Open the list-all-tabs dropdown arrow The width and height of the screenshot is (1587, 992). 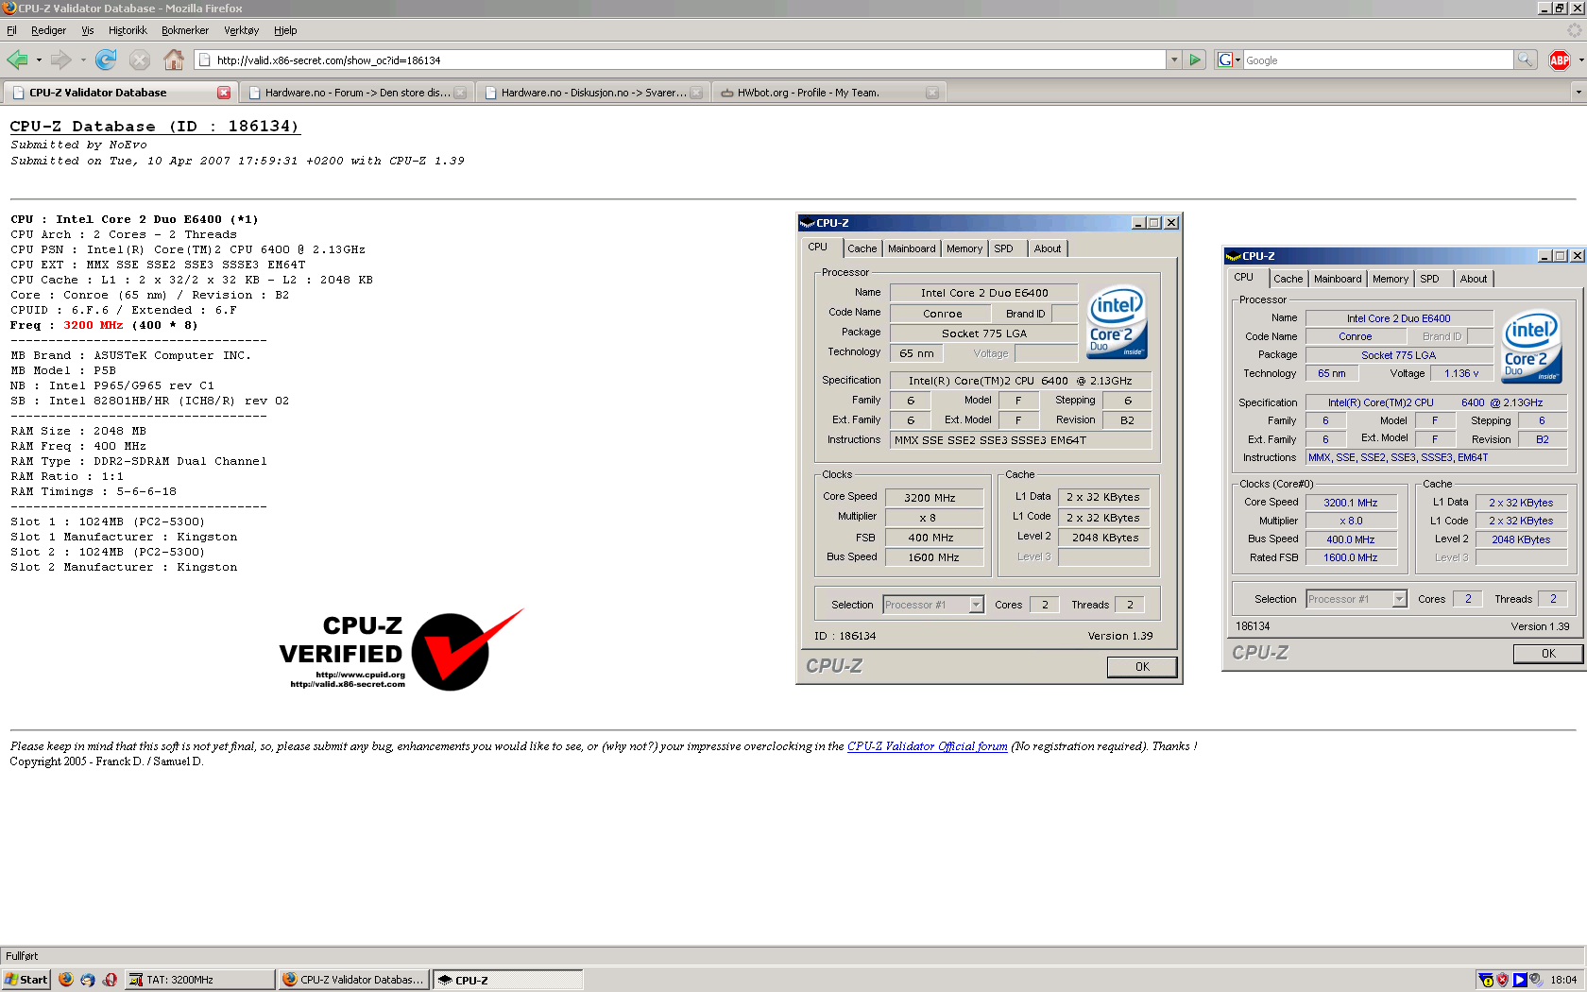point(1578,93)
